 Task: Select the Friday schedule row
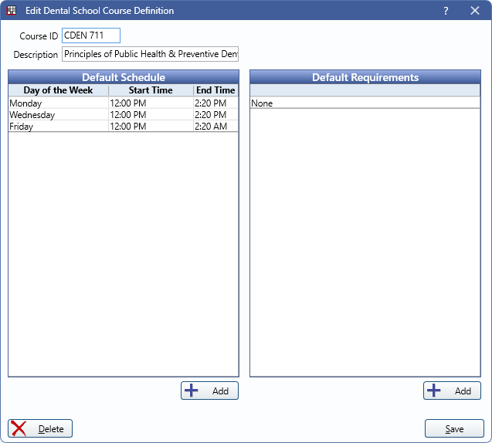(x=58, y=126)
